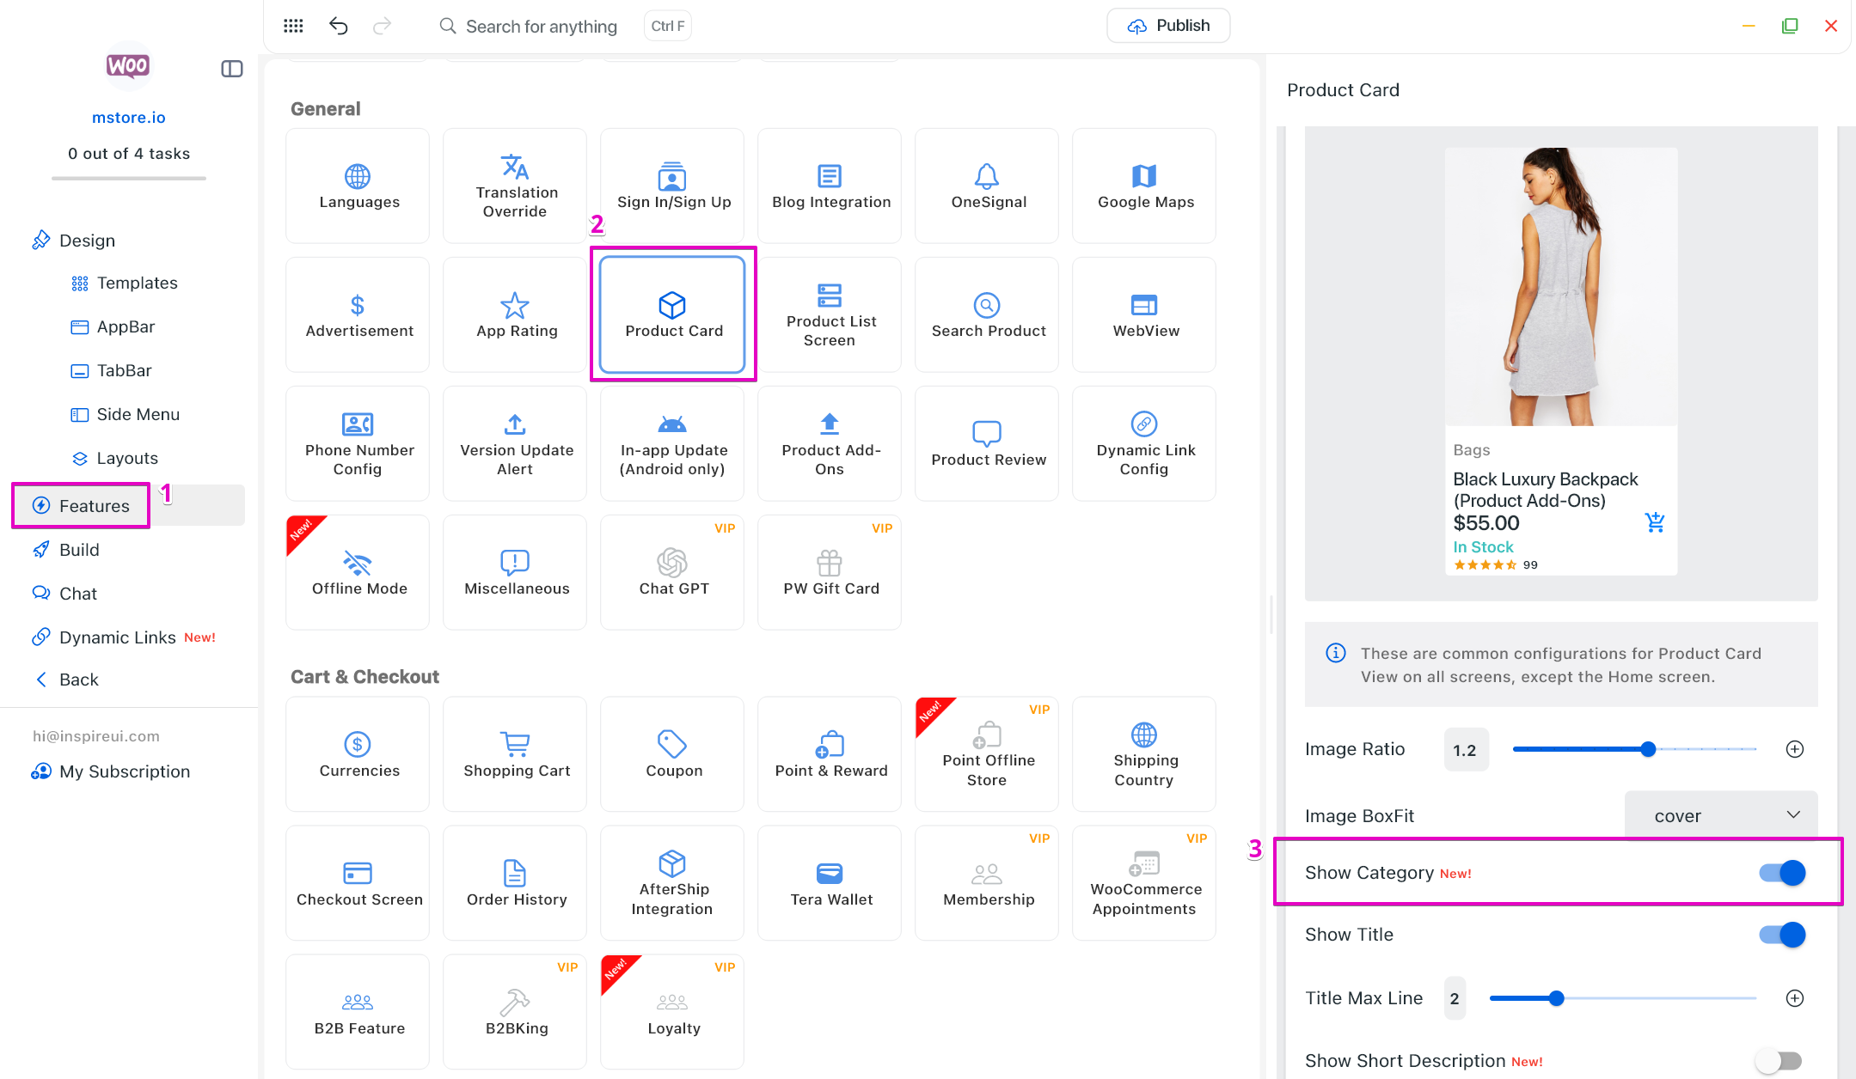Image resolution: width=1856 pixels, height=1079 pixels.
Task: Open the Chat GPT feature tile
Action: click(x=672, y=572)
